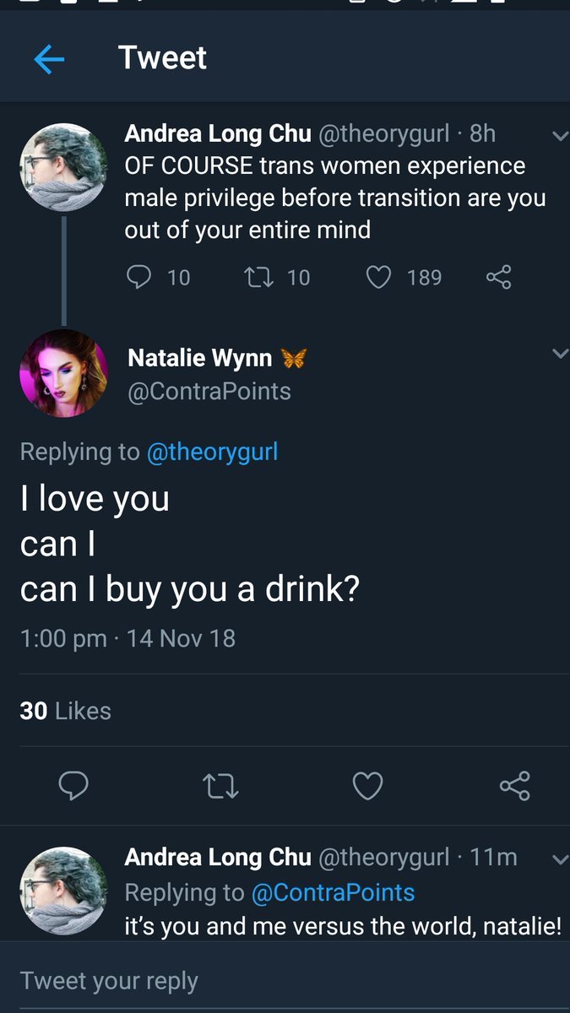Open Andrea Long Chu's top avatar
This screenshot has width=570, height=1013.
[x=63, y=167]
